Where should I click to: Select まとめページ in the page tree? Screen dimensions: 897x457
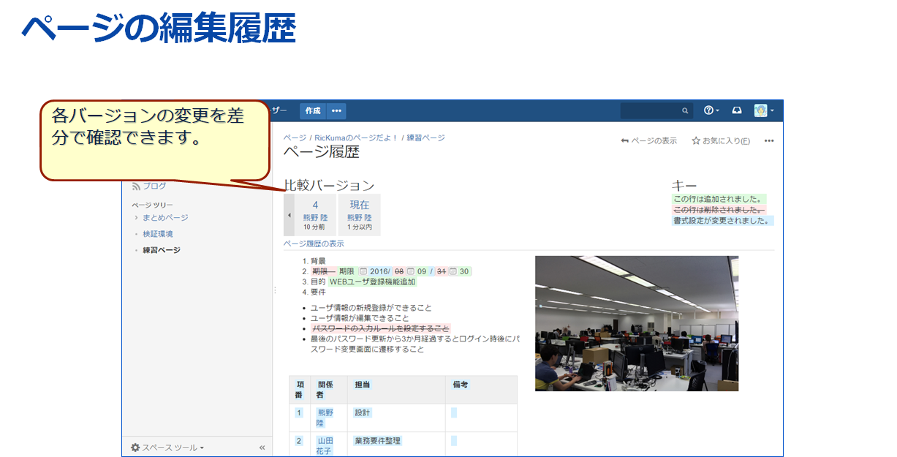click(x=165, y=218)
